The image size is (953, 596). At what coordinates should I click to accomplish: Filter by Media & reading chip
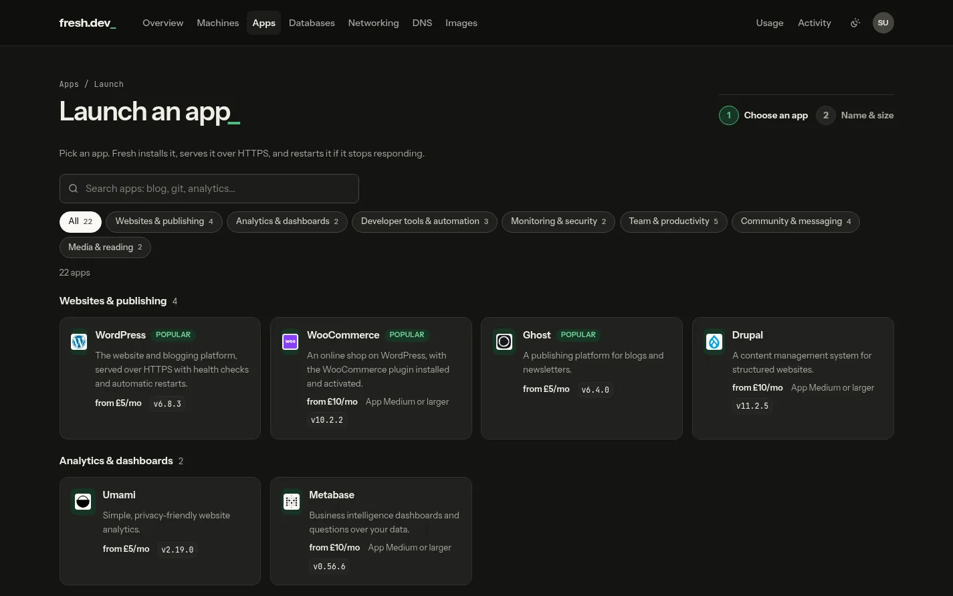(105, 247)
